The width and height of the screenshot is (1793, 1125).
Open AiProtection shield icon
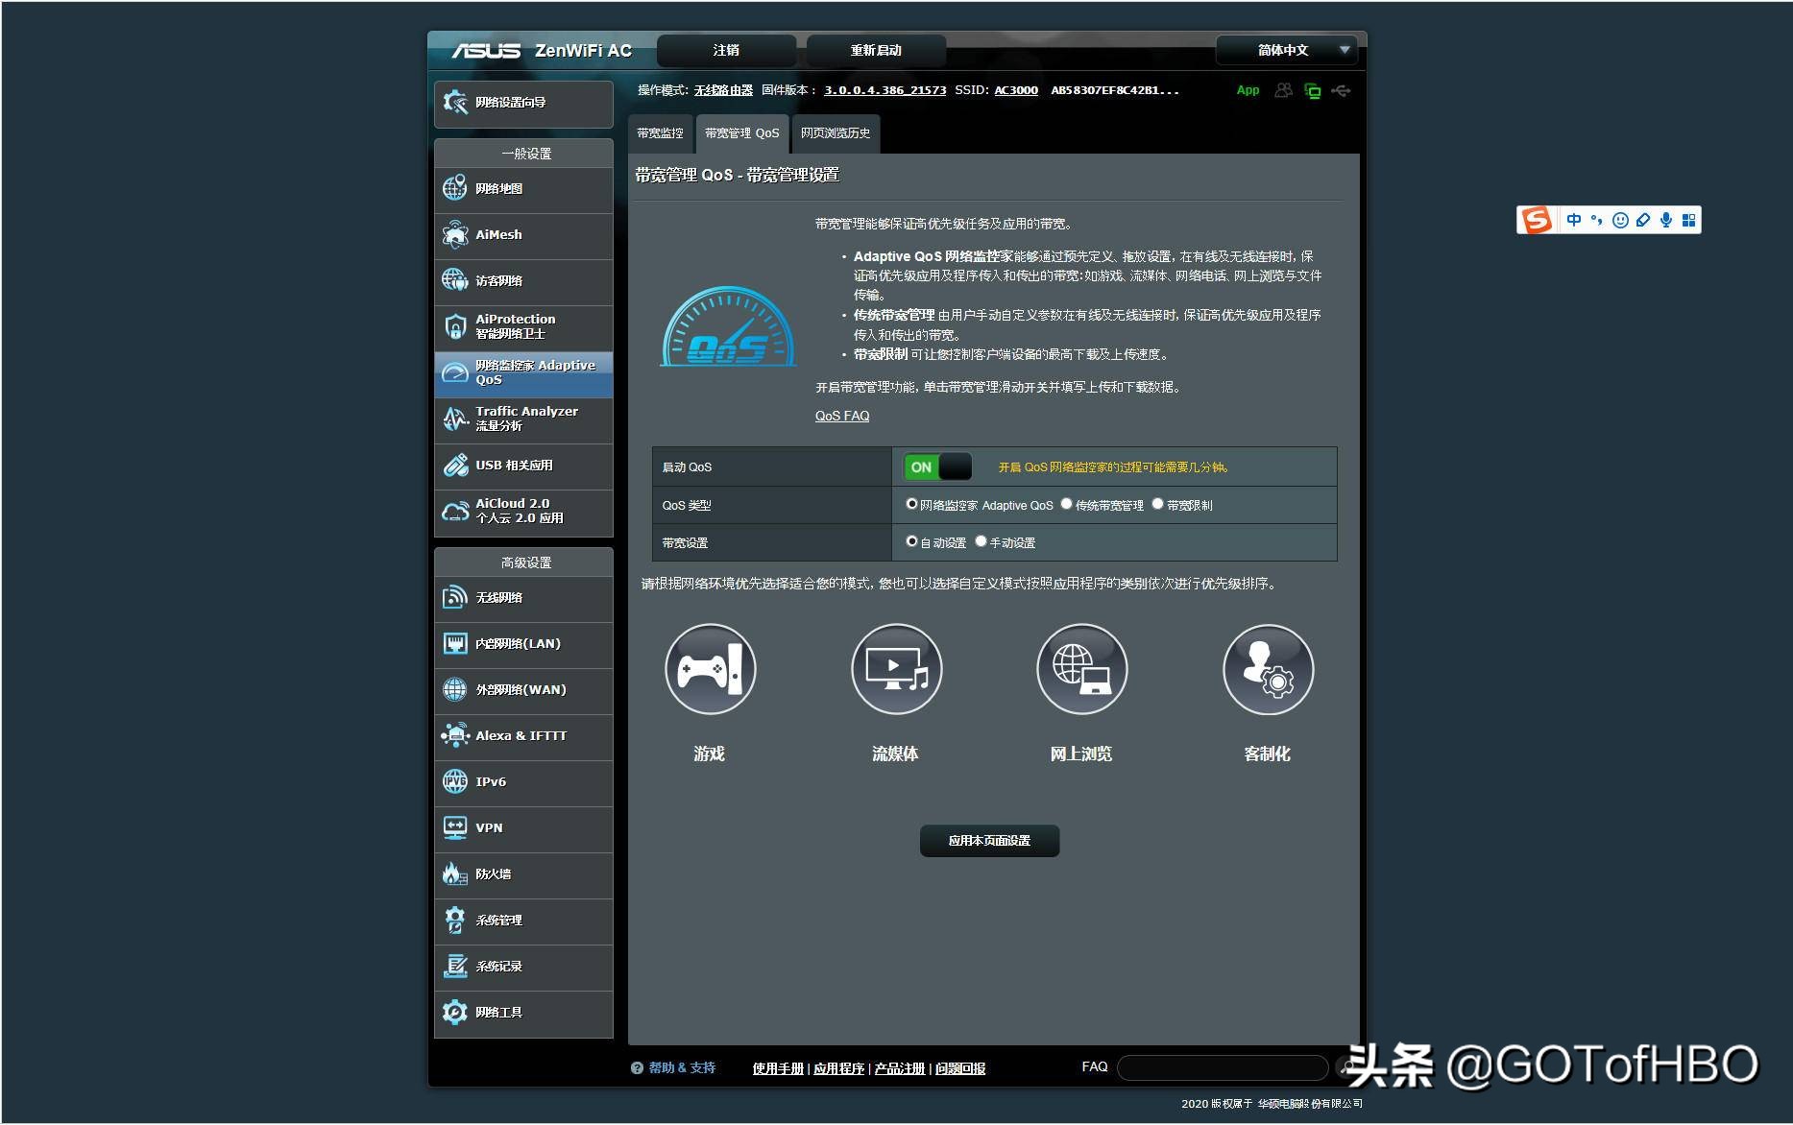coord(455,326)
